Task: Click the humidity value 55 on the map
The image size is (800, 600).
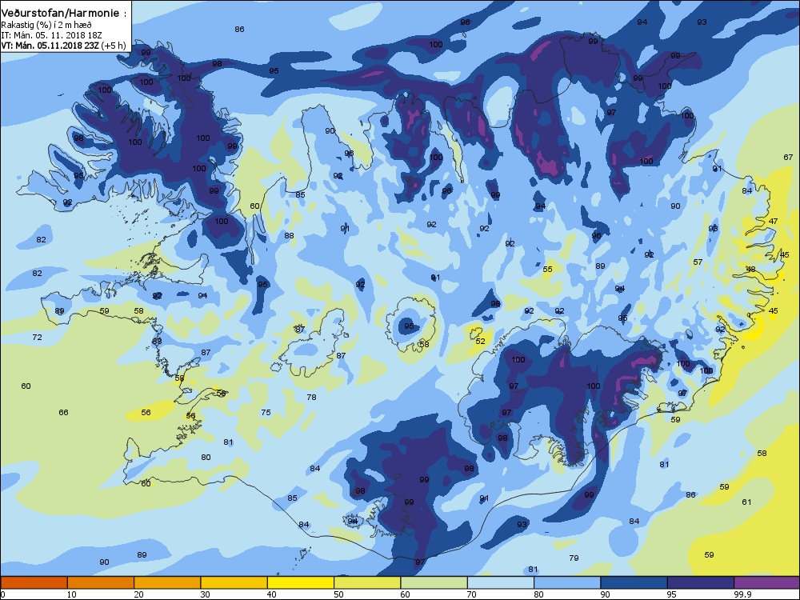Action: tap(547, 270)
